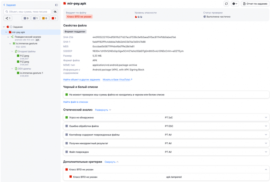270x182 pixels.
Task: Click the apk tag under Поведенческий анализ
Action: (x=37, y=40)
